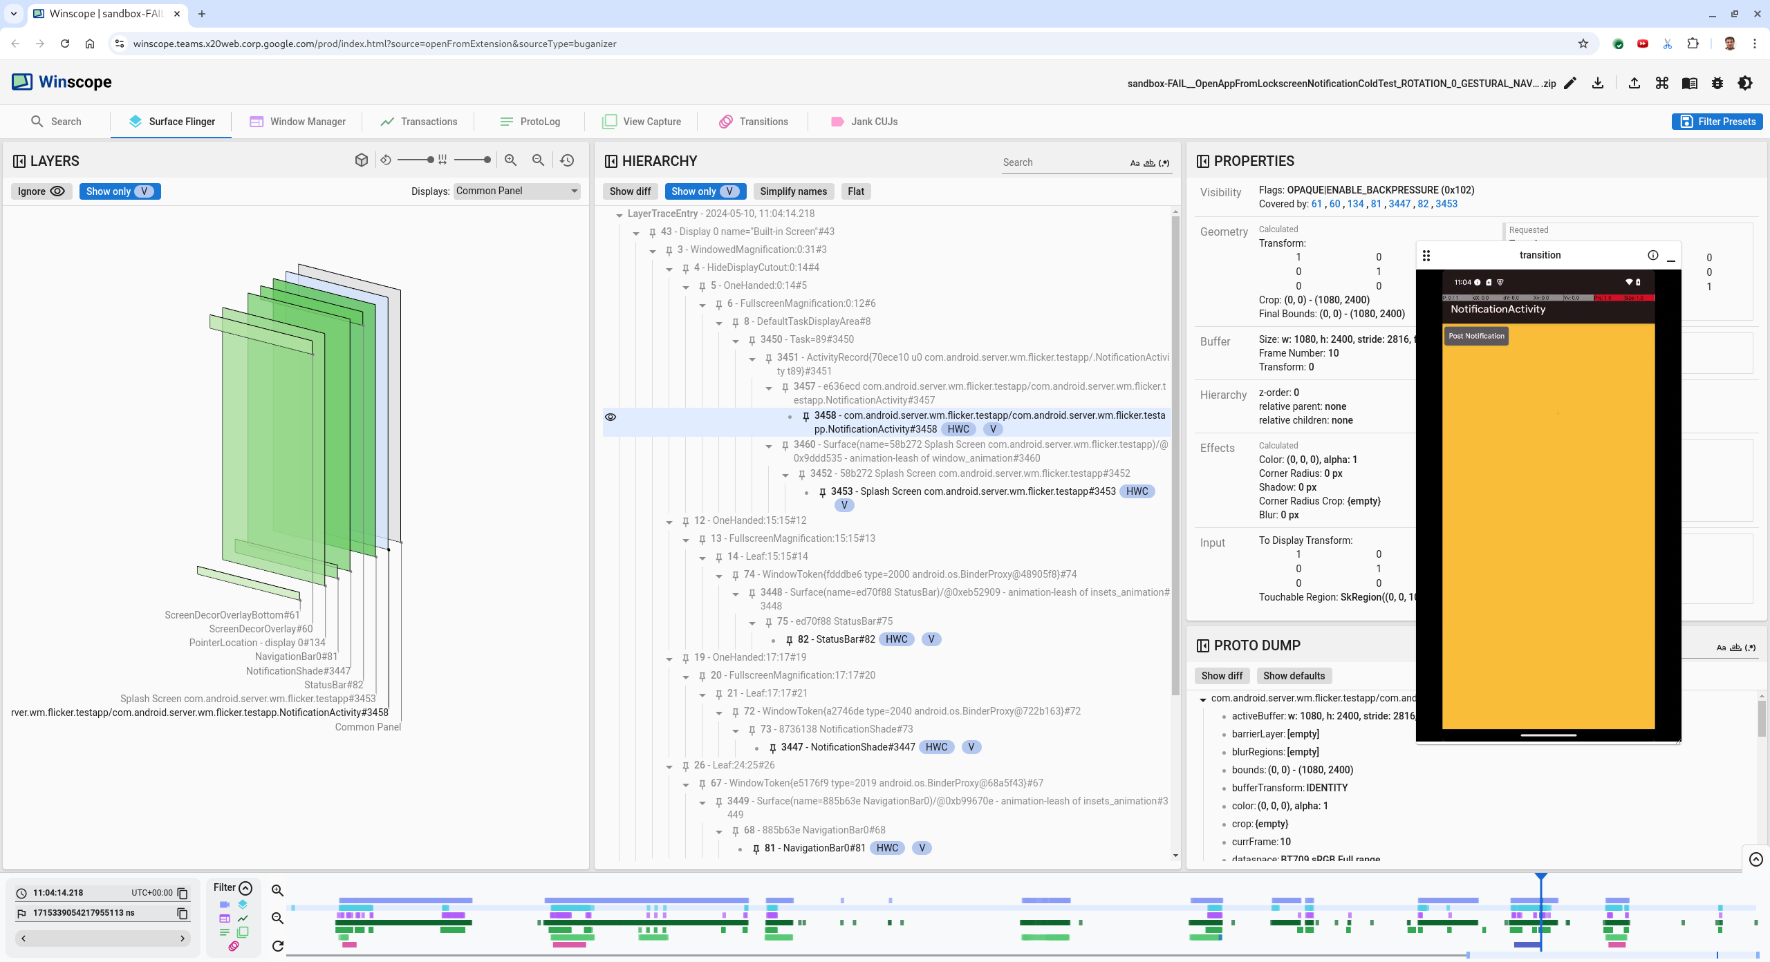
Task: Click covered-by layer link 3447
Action: point(1399,204)
